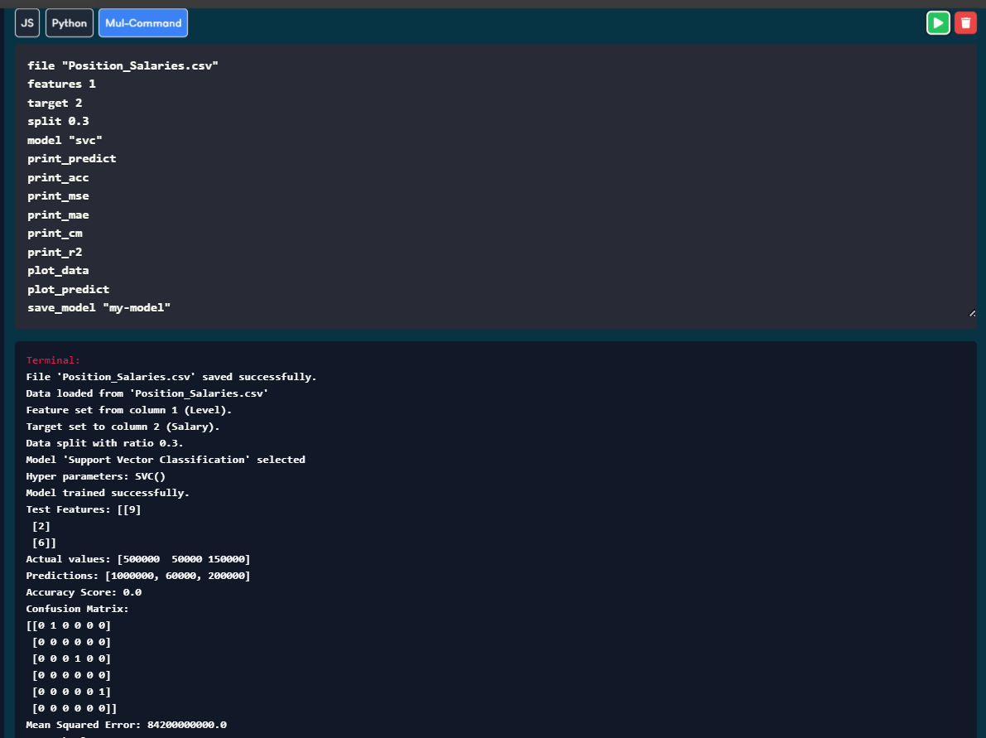Click the "Model trained successfully." output line

point(108,493)
